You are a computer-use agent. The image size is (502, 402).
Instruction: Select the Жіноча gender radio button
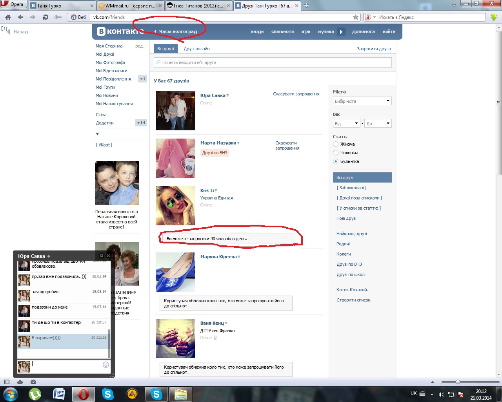tap(336, 144)
